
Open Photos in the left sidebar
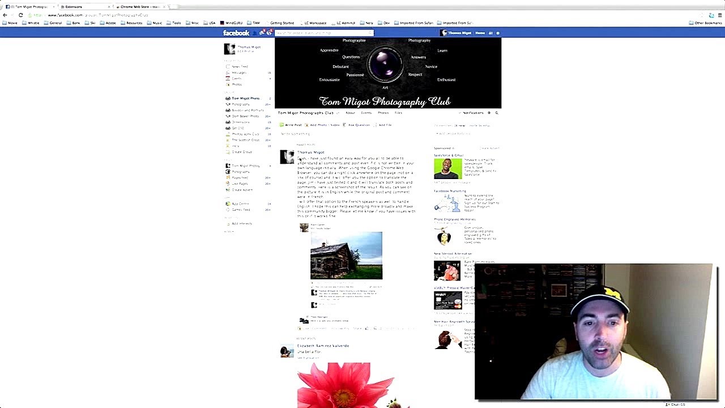coord(237,84)
